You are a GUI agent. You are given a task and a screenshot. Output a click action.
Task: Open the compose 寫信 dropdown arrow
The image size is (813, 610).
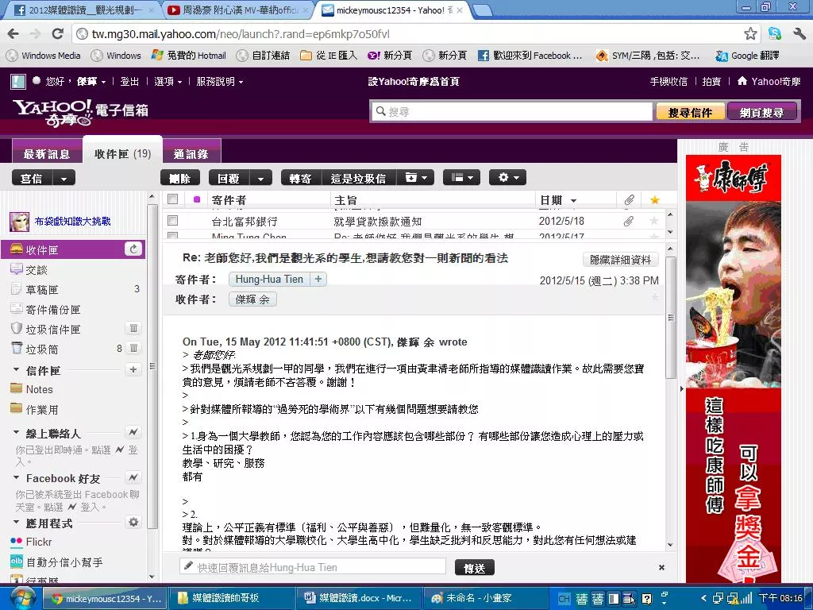64,179
